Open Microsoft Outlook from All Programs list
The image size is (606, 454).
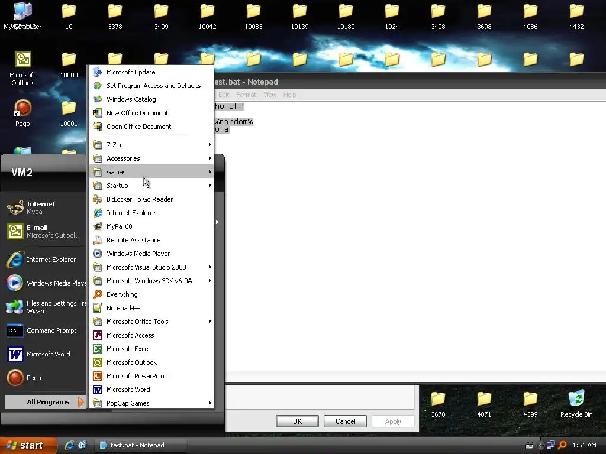coord(151,362)
